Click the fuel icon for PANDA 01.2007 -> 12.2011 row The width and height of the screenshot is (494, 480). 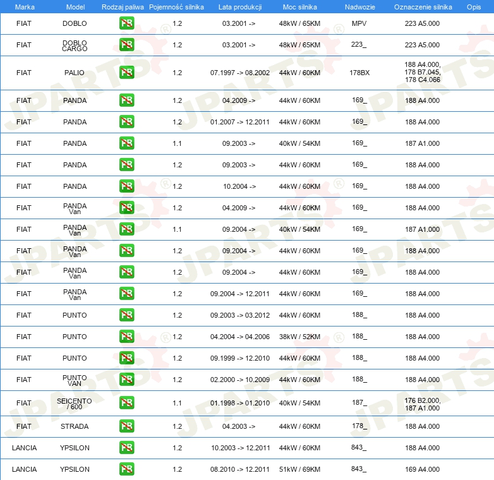[126, 121]
